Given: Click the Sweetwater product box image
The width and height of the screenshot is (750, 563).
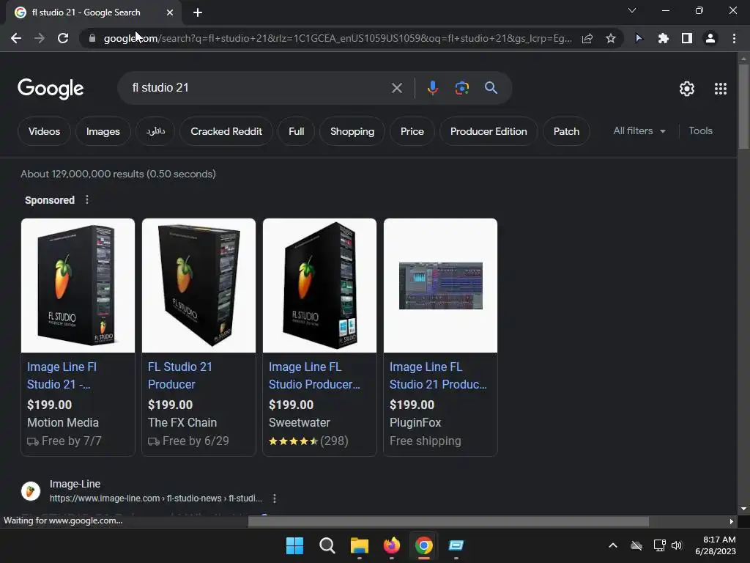Looking at the screenshot, I should click(319, 286).
